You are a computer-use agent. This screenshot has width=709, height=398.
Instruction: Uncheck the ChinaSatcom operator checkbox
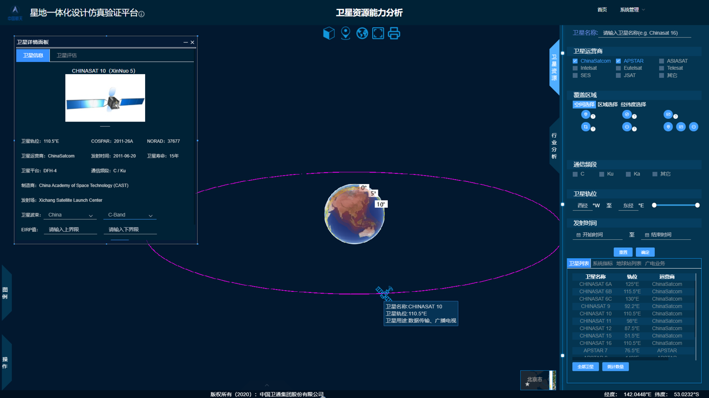pos(575,61)
